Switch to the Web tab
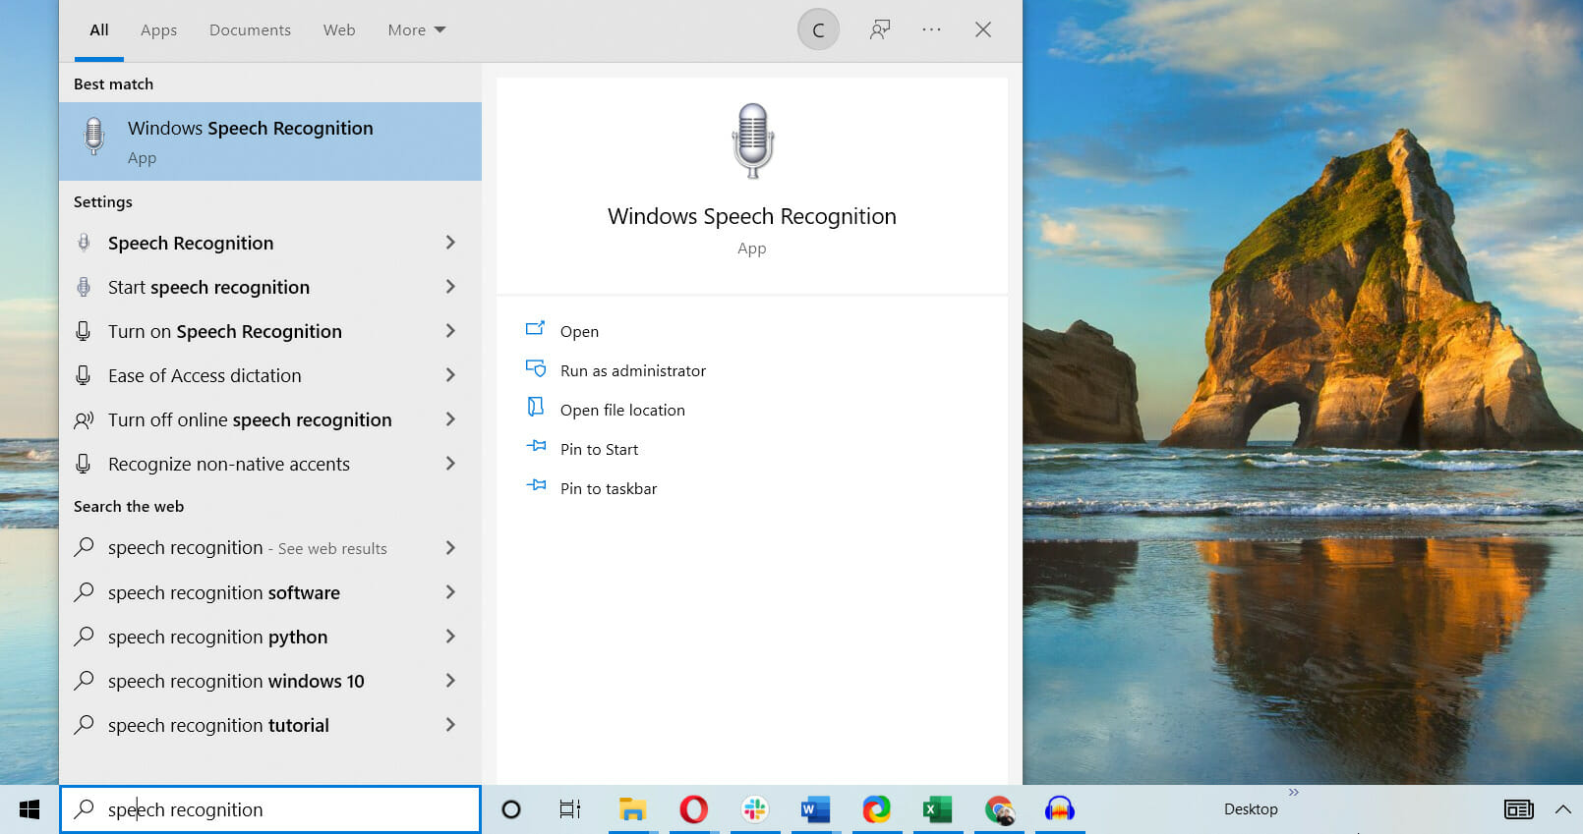This screenshot has width=1583, height=834. [339, 30]
